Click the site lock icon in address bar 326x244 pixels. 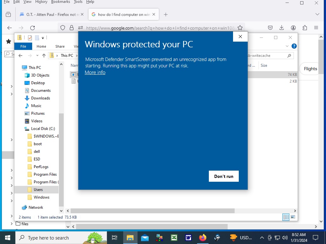(72, 28)
